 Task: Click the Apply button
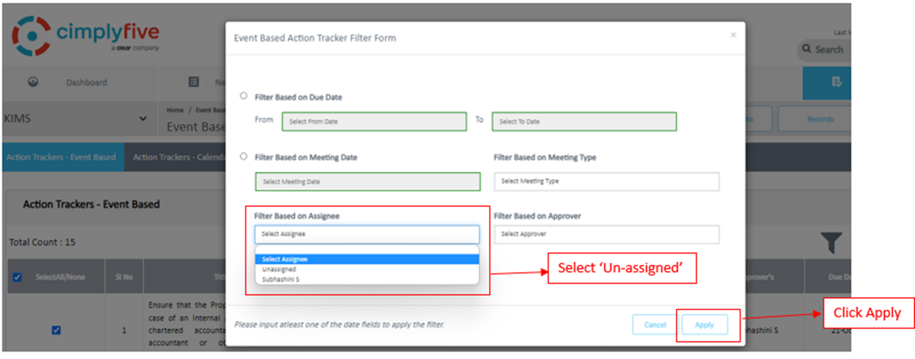pos(704,325)
